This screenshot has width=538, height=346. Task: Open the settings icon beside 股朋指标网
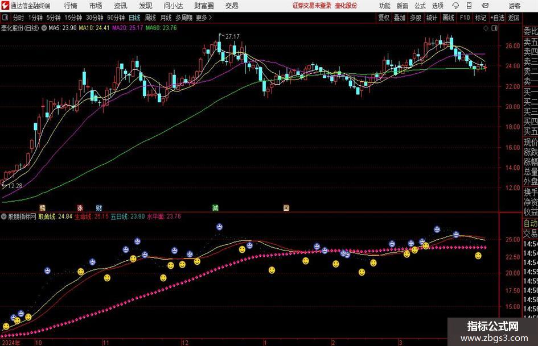(4, 216)
